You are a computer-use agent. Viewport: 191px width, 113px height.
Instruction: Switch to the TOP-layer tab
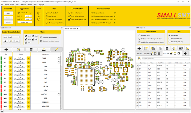(147, 54)
